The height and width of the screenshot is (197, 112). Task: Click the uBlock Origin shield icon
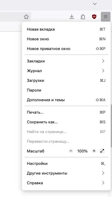[x=94, y=17]
